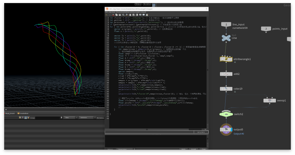This screenshot has width=295, height=155.
Task: Select the attribwrangle1 node icon
Action: click(x=226, y=59)
